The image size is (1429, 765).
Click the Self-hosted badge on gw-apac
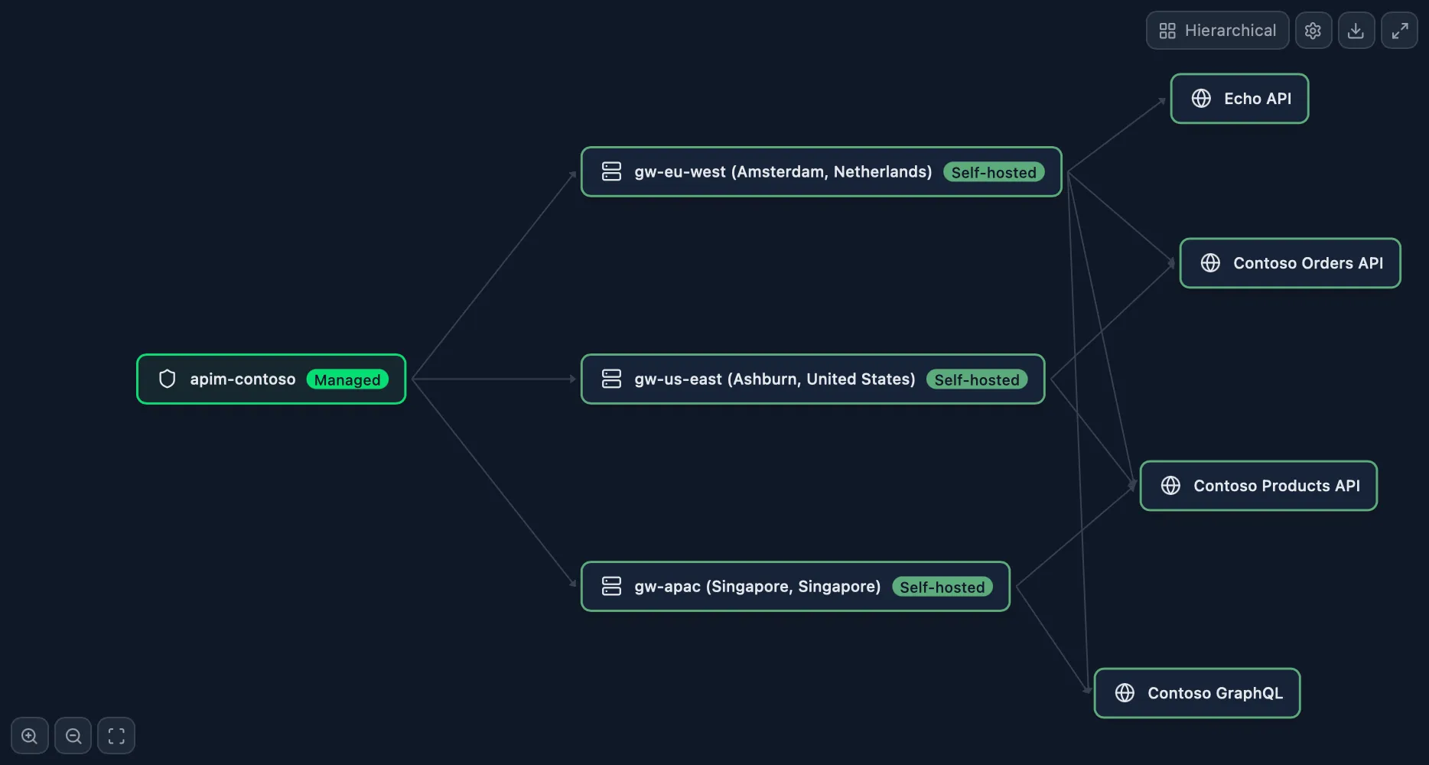tap(942, 587)
